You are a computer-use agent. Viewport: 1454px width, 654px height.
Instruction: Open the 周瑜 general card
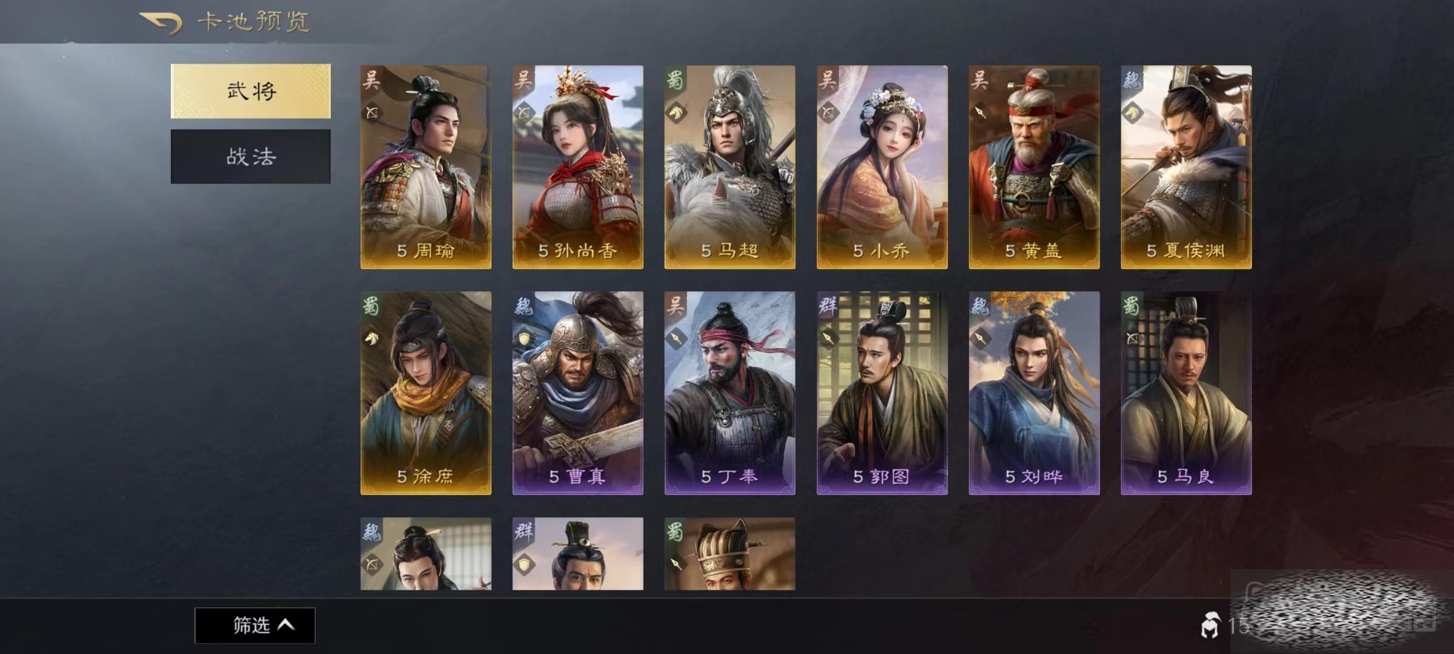[x=426, y=167]
